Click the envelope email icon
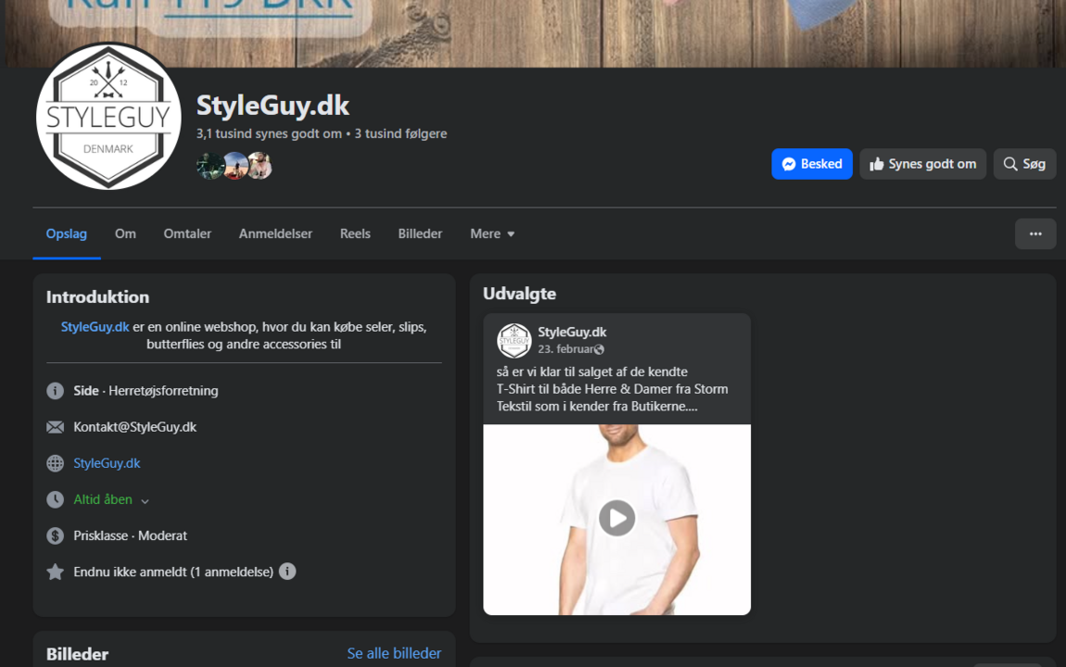 56,427
